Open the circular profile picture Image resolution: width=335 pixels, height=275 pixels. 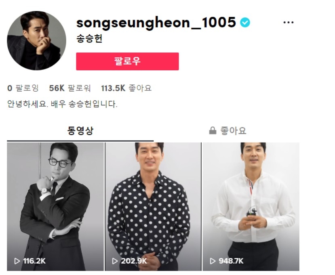(x=36, y=40)
